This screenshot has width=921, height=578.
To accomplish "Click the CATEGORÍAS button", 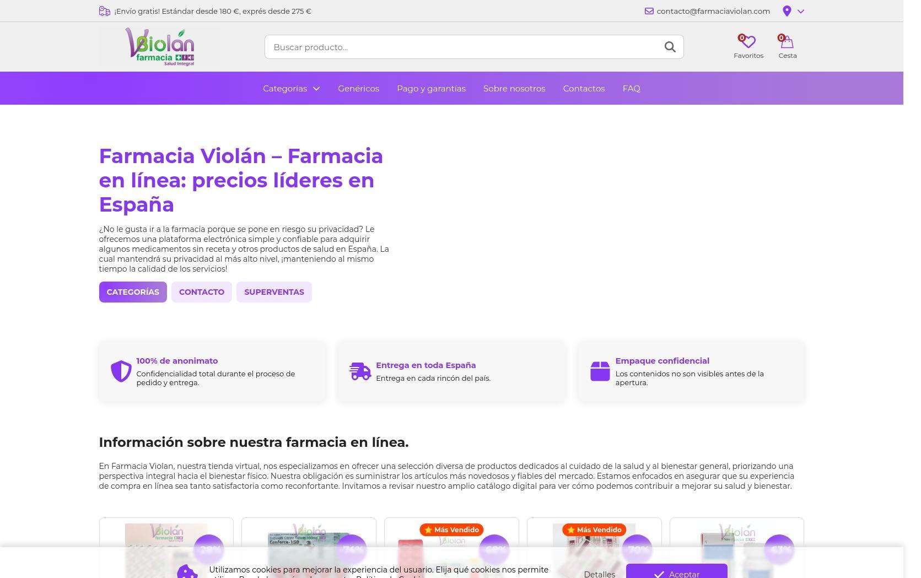I will coord(133,292).
